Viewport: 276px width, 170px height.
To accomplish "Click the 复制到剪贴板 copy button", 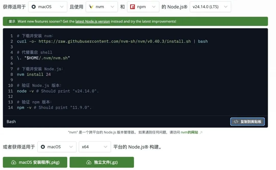I will (247, 122).
